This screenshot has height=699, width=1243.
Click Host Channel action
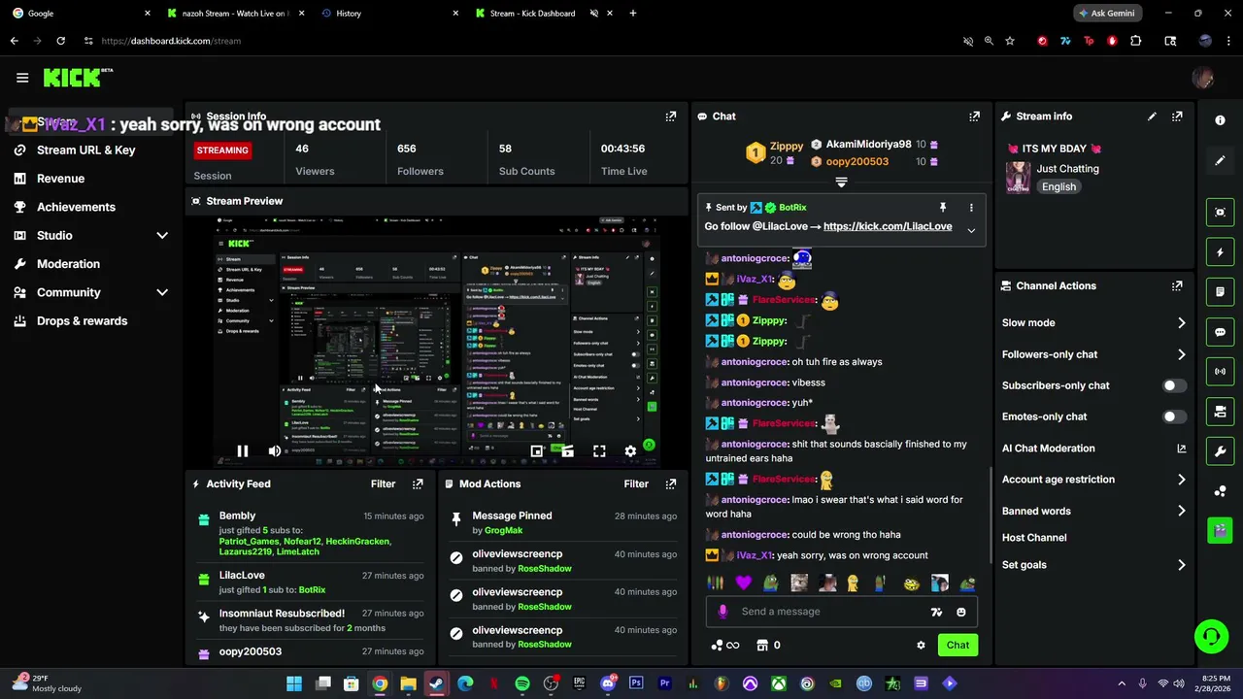[1034, 538]
